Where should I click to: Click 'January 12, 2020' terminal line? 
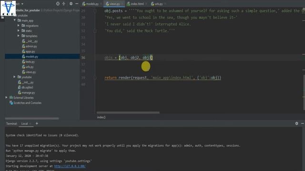(27, 156)
